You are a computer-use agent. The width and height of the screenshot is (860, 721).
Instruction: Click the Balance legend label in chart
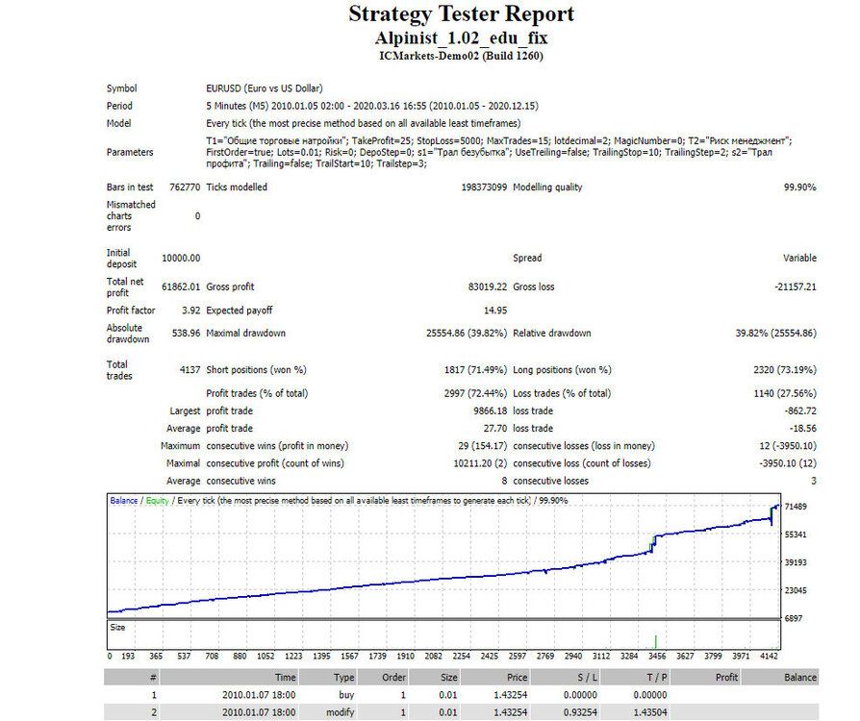click(x=123, y=501)
